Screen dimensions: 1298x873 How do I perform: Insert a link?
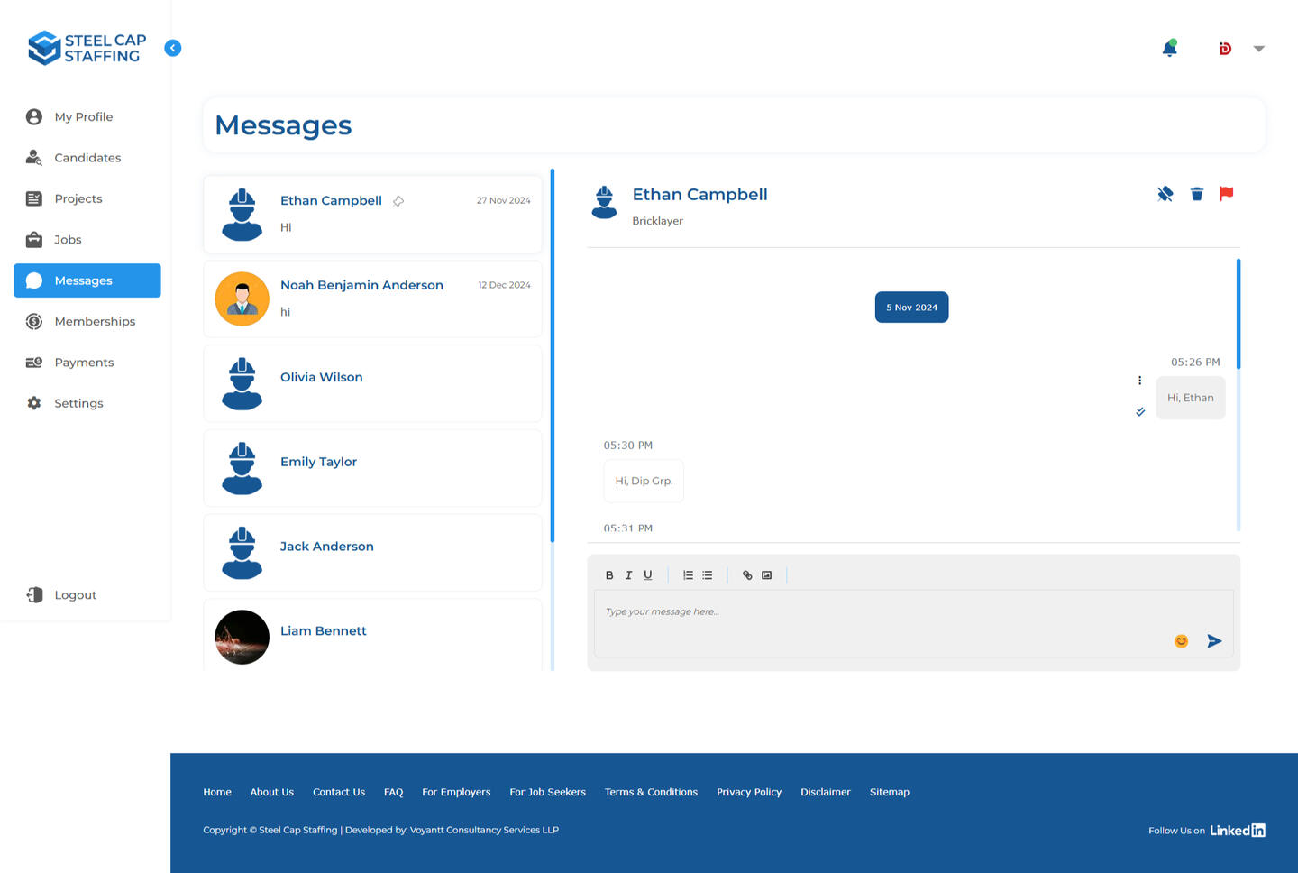point(747,575)
